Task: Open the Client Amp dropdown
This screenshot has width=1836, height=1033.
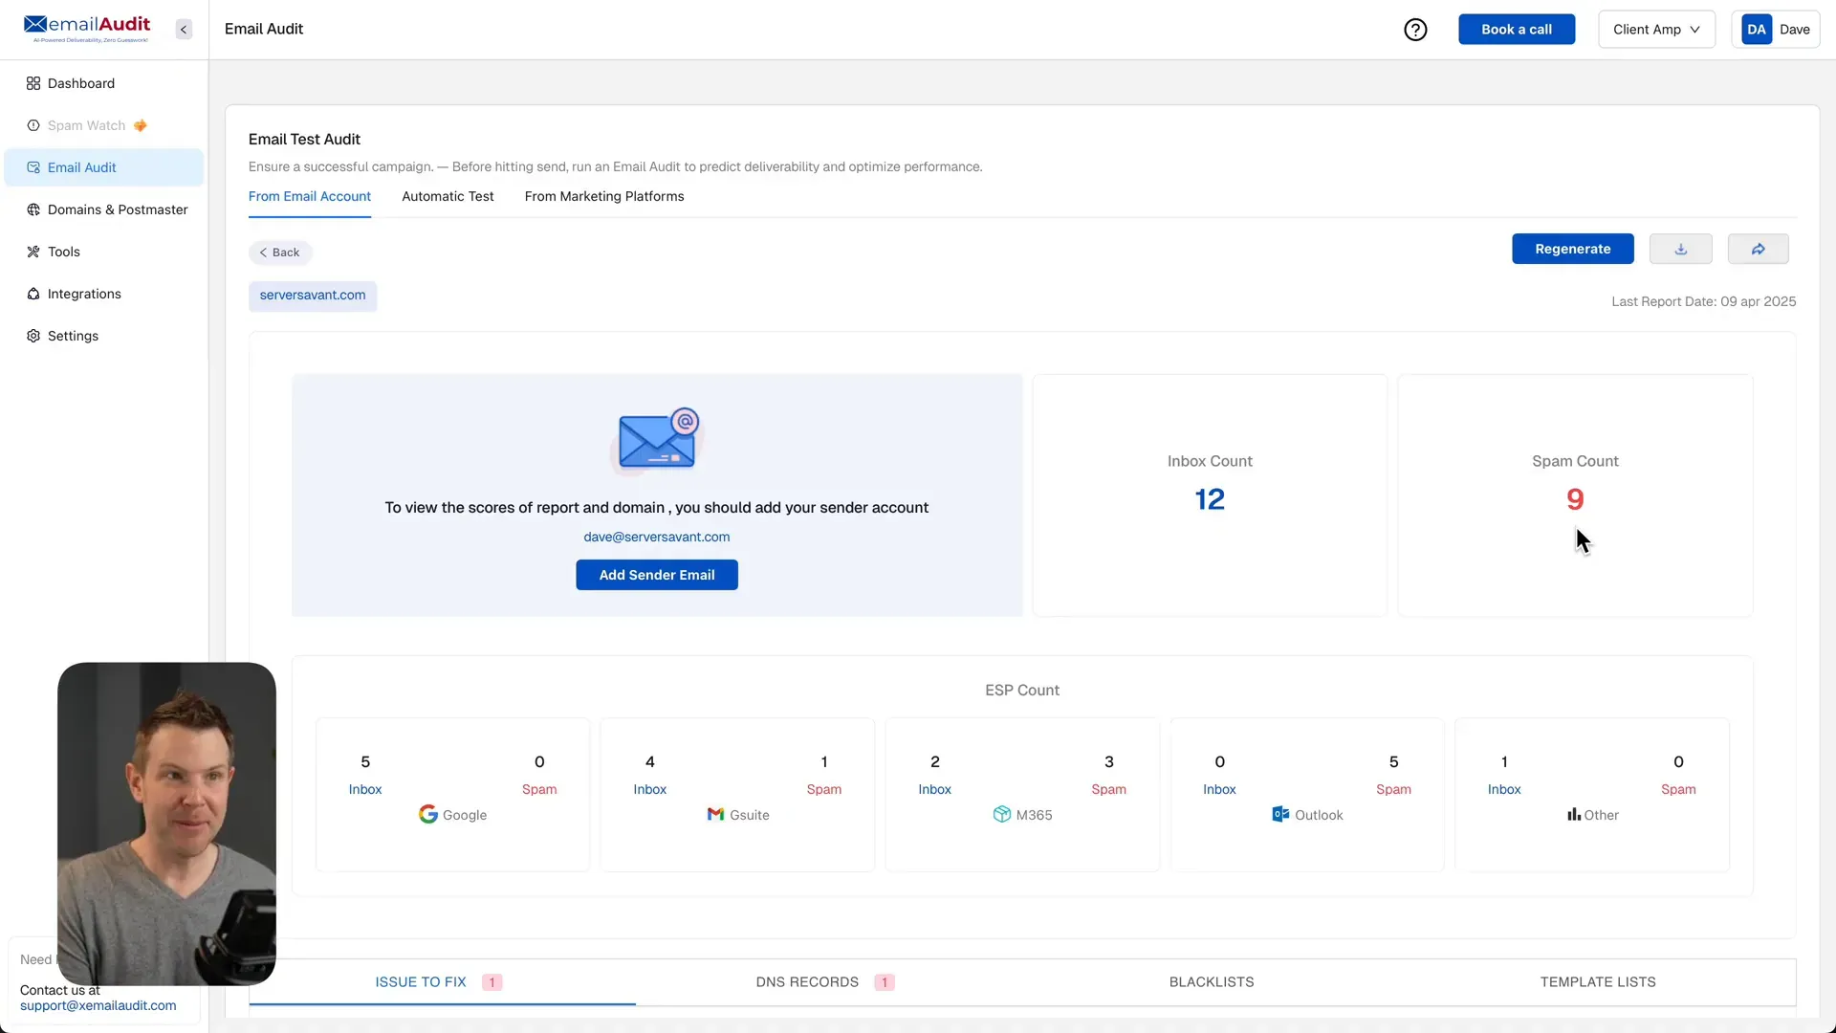Action: point(1656,30)
